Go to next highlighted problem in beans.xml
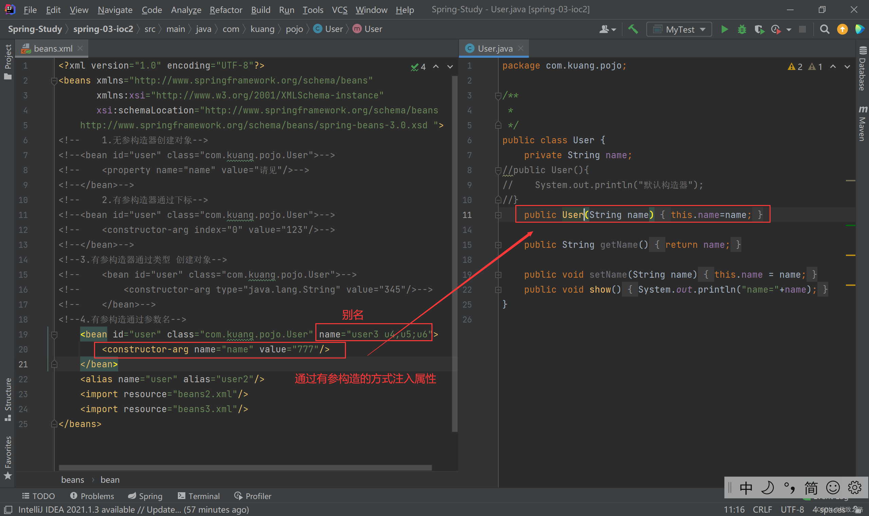 point(450,67)
